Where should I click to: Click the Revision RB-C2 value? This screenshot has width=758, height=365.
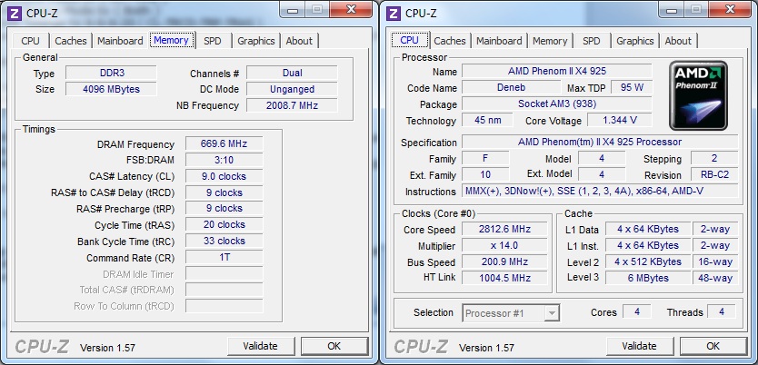point(714,174)
